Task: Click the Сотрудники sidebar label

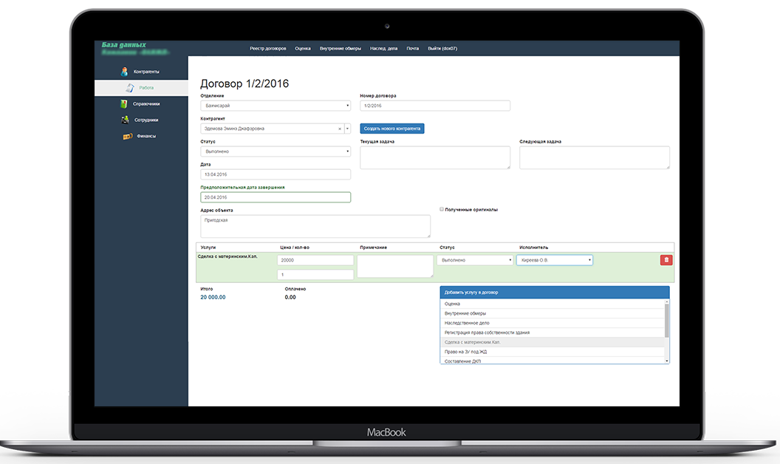Action: pyautogui.click(x=146, y=120)
